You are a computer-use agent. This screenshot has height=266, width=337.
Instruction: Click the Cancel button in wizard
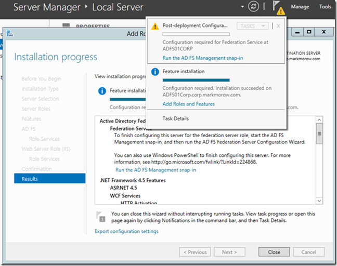pos(308,252)
